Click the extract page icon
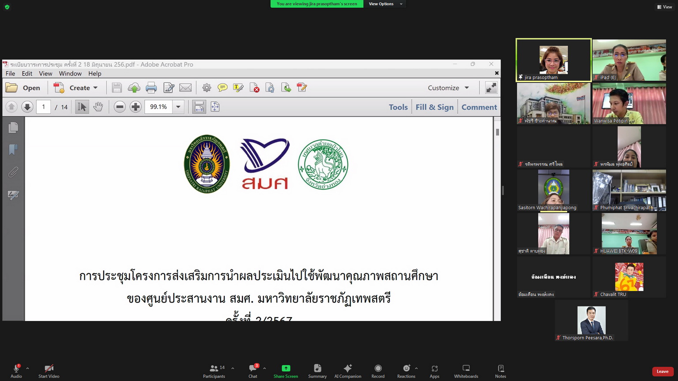The image size is (678, 381). 286,88
